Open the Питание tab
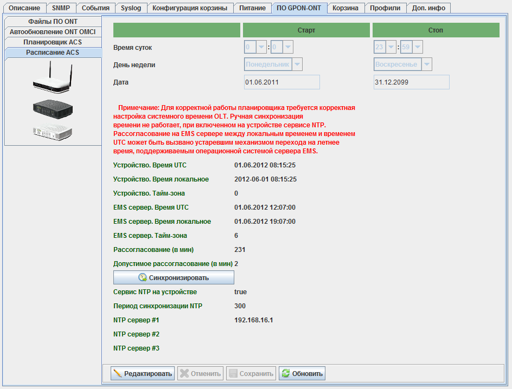 [x=252, y=8]
